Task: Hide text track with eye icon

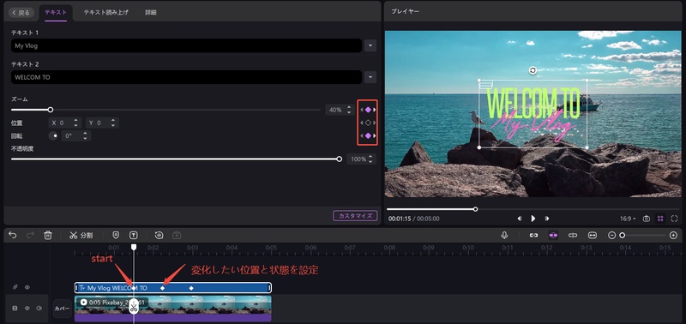Action: 27,287
